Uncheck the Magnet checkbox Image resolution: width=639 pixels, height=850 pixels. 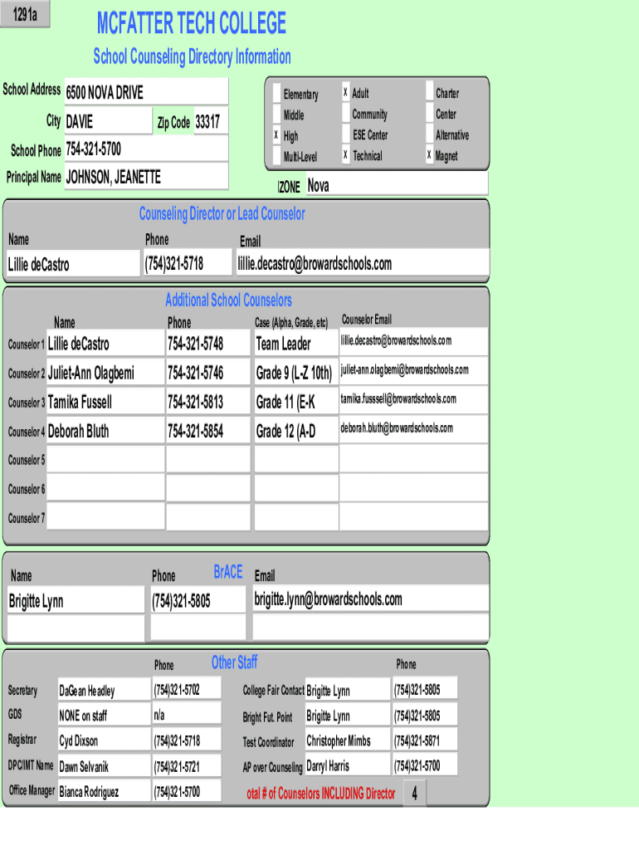pos(430,155)
